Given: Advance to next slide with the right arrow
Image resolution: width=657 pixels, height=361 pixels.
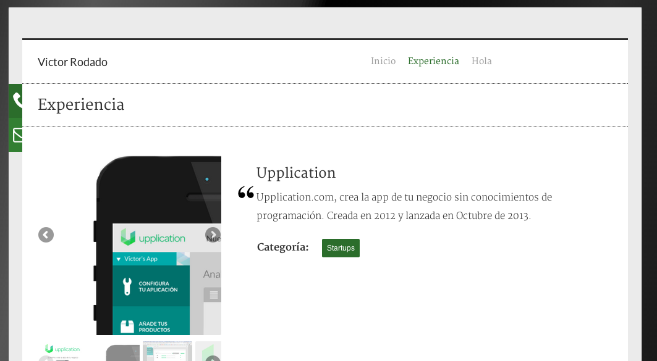Looking at the screenshot, I should (x=213, y=234).
